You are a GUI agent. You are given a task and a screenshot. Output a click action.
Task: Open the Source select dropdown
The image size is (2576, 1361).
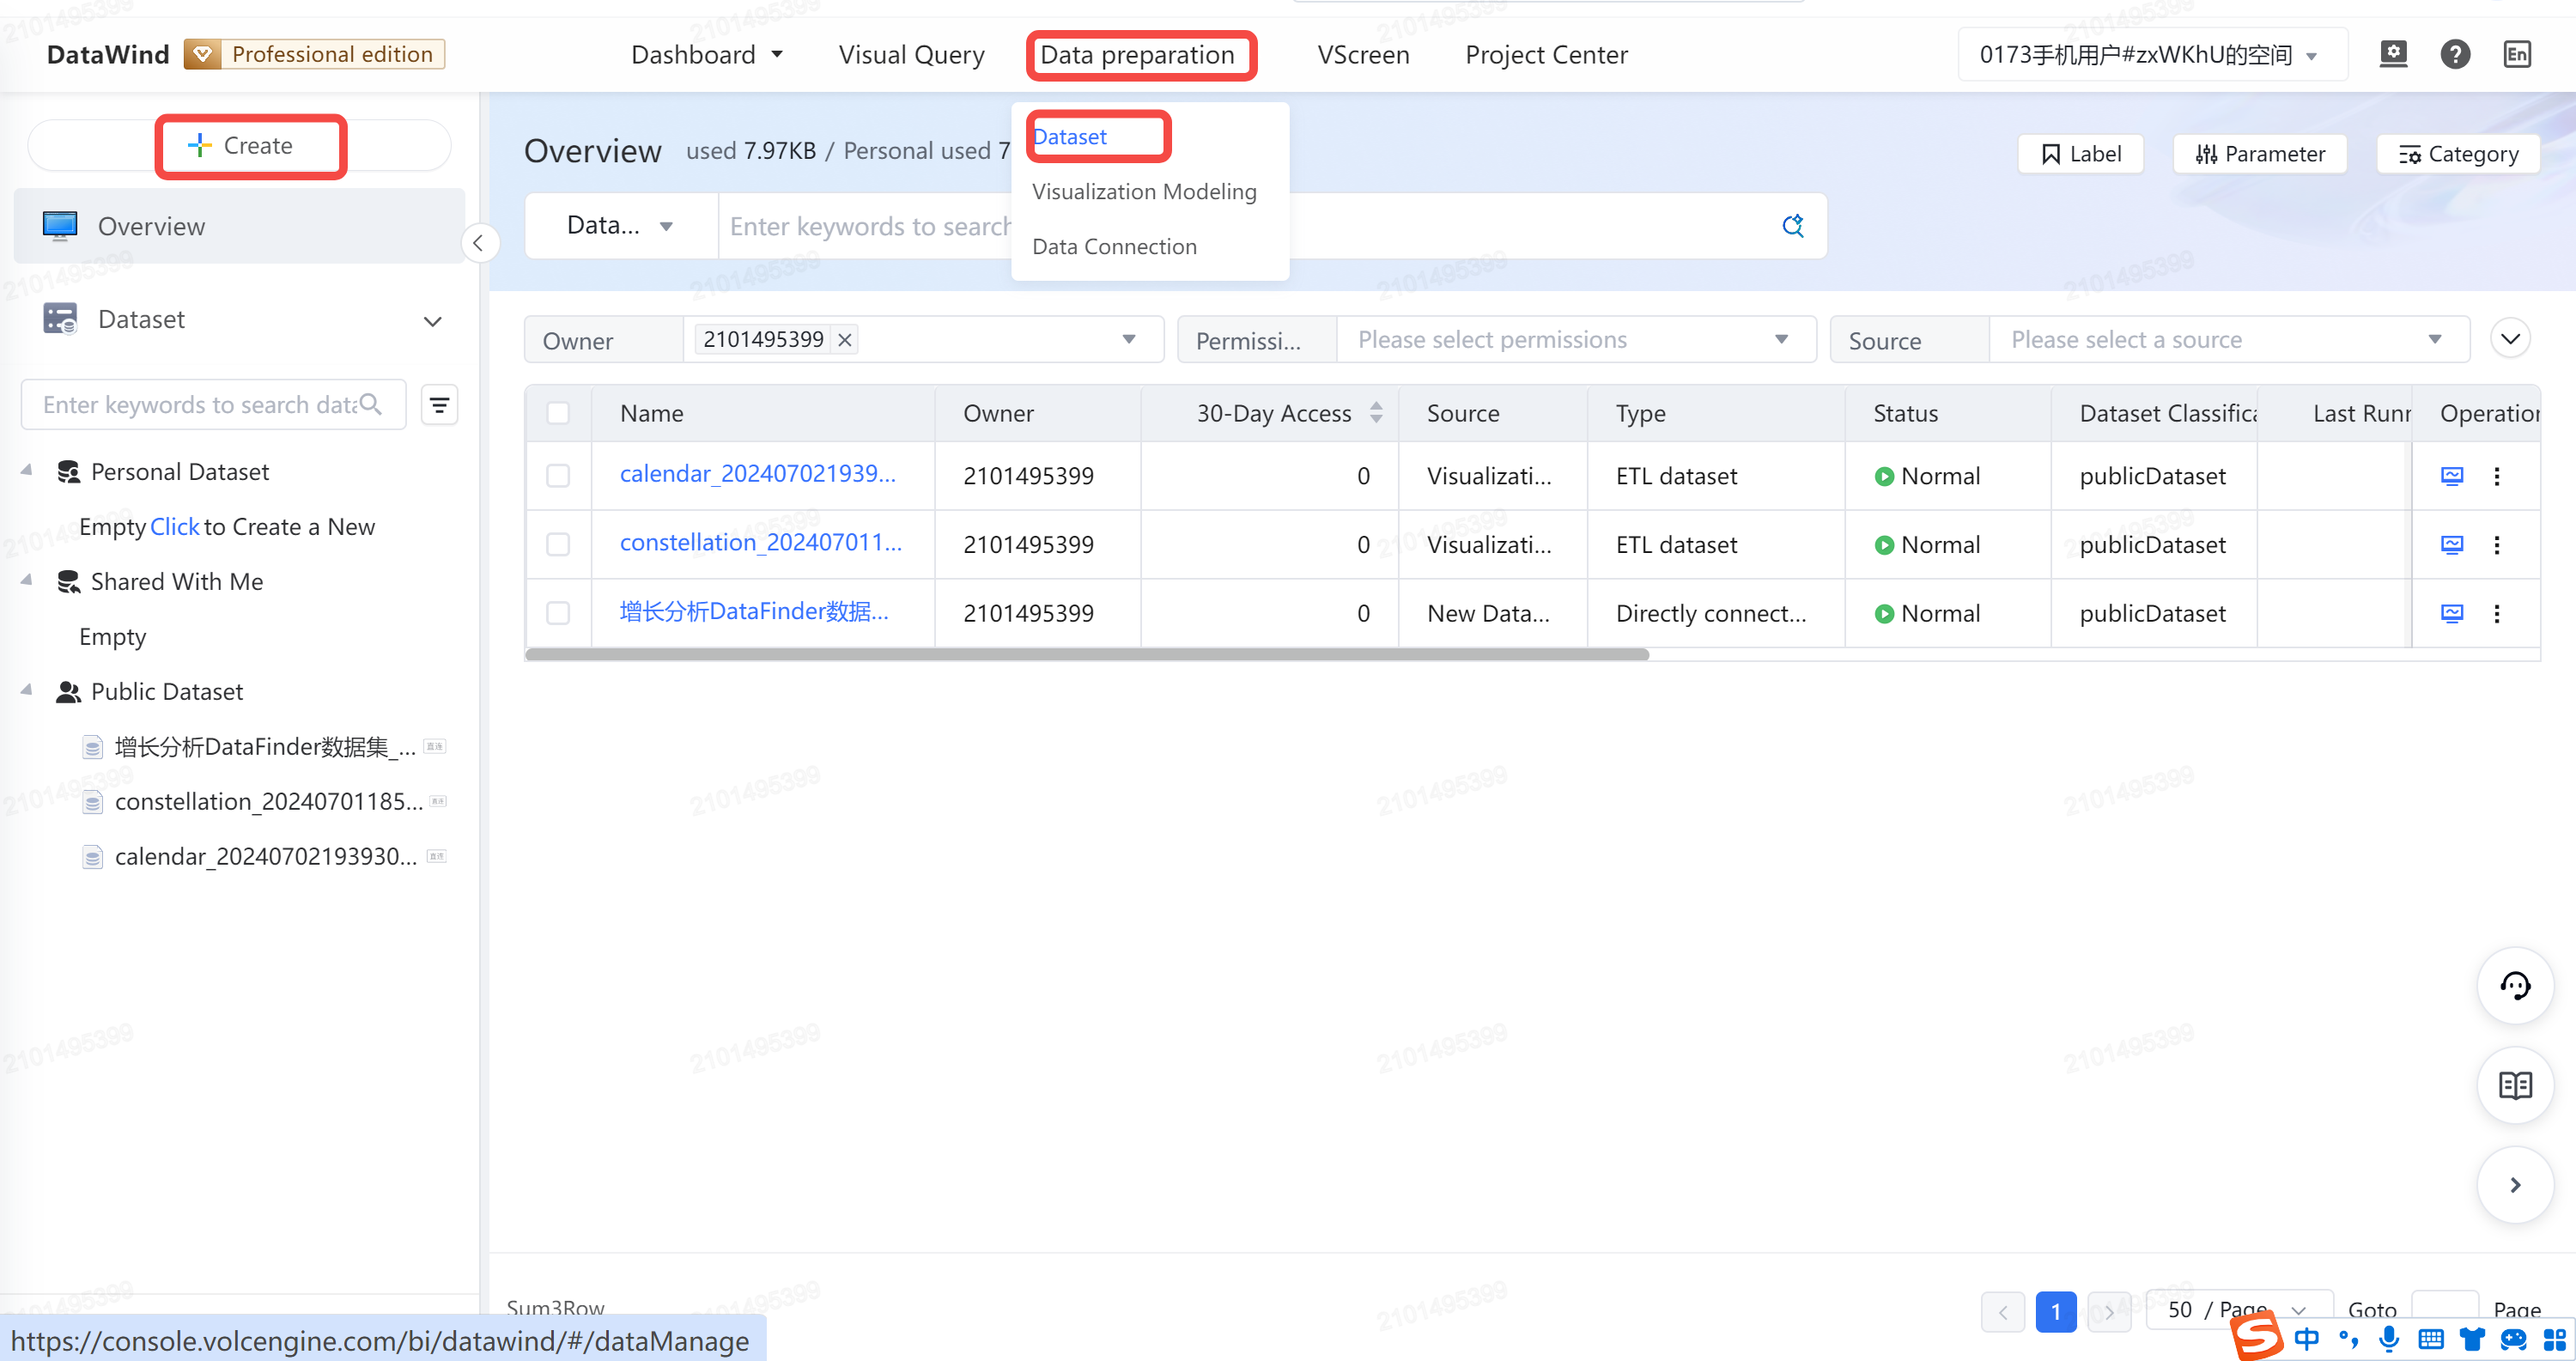click(x=2229, y=340)
